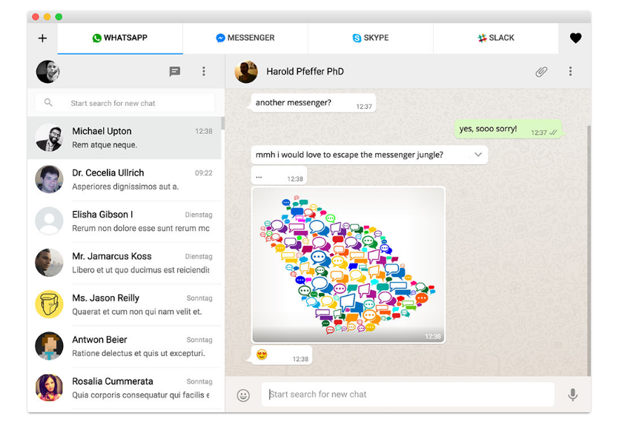This screenshot has width=622, height=433.
Task: Open colorful speech bubbles image
Action: tap(348, 265)
